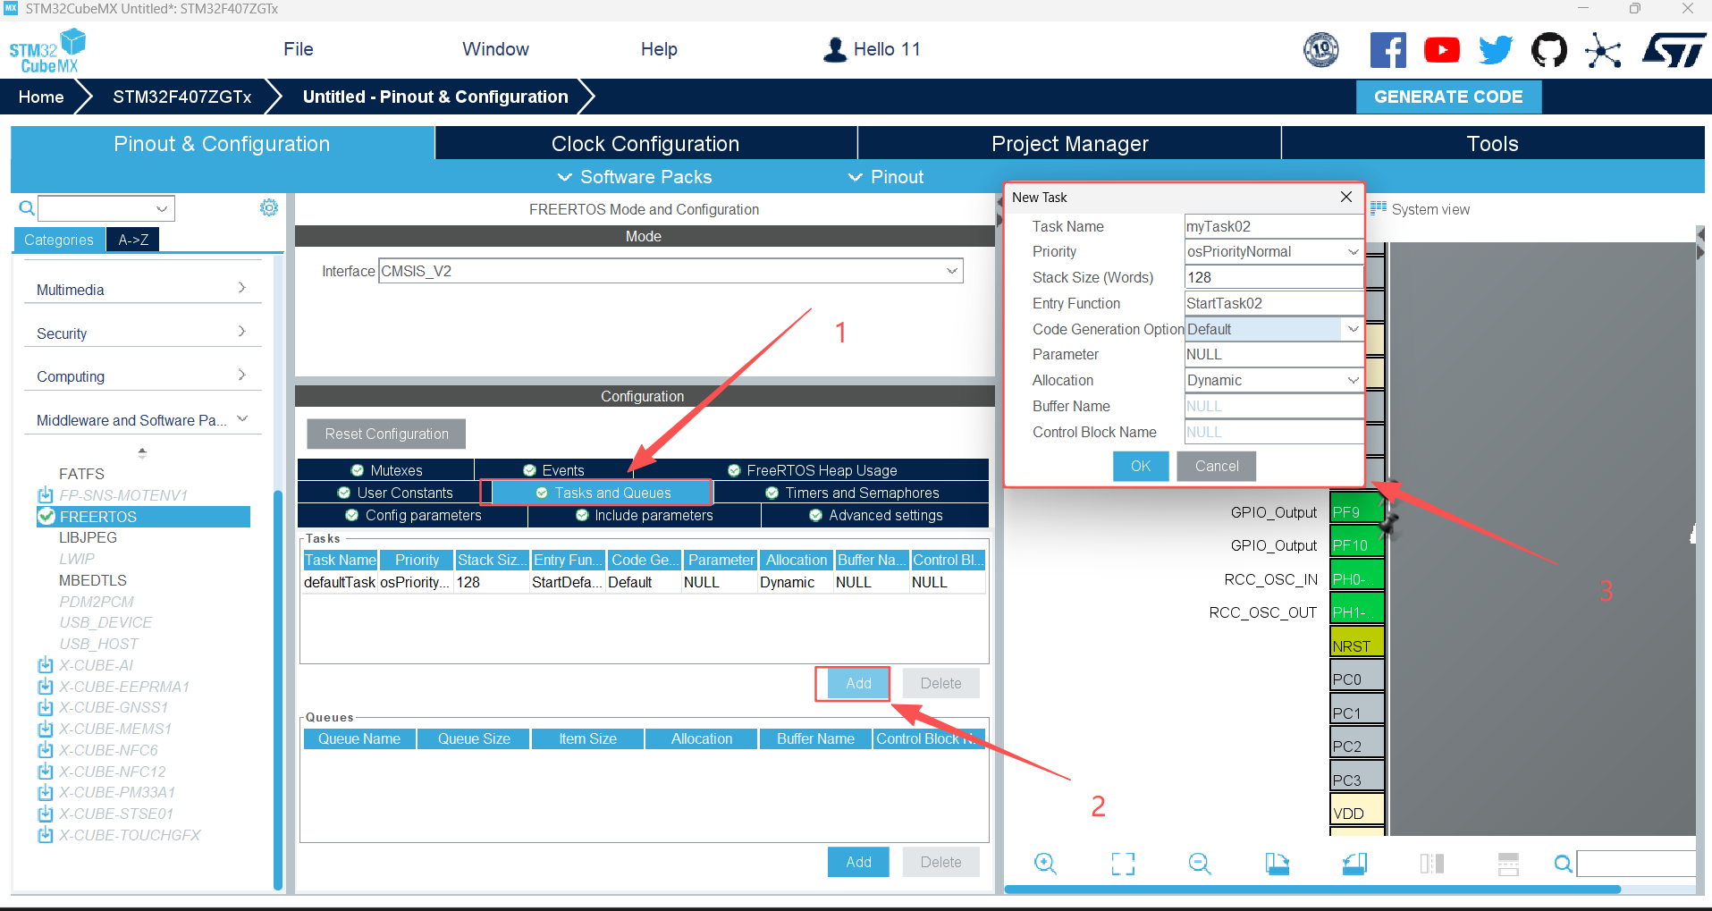
Task: Select the LIBJPEG middleware item
Action: click(88, 537)
